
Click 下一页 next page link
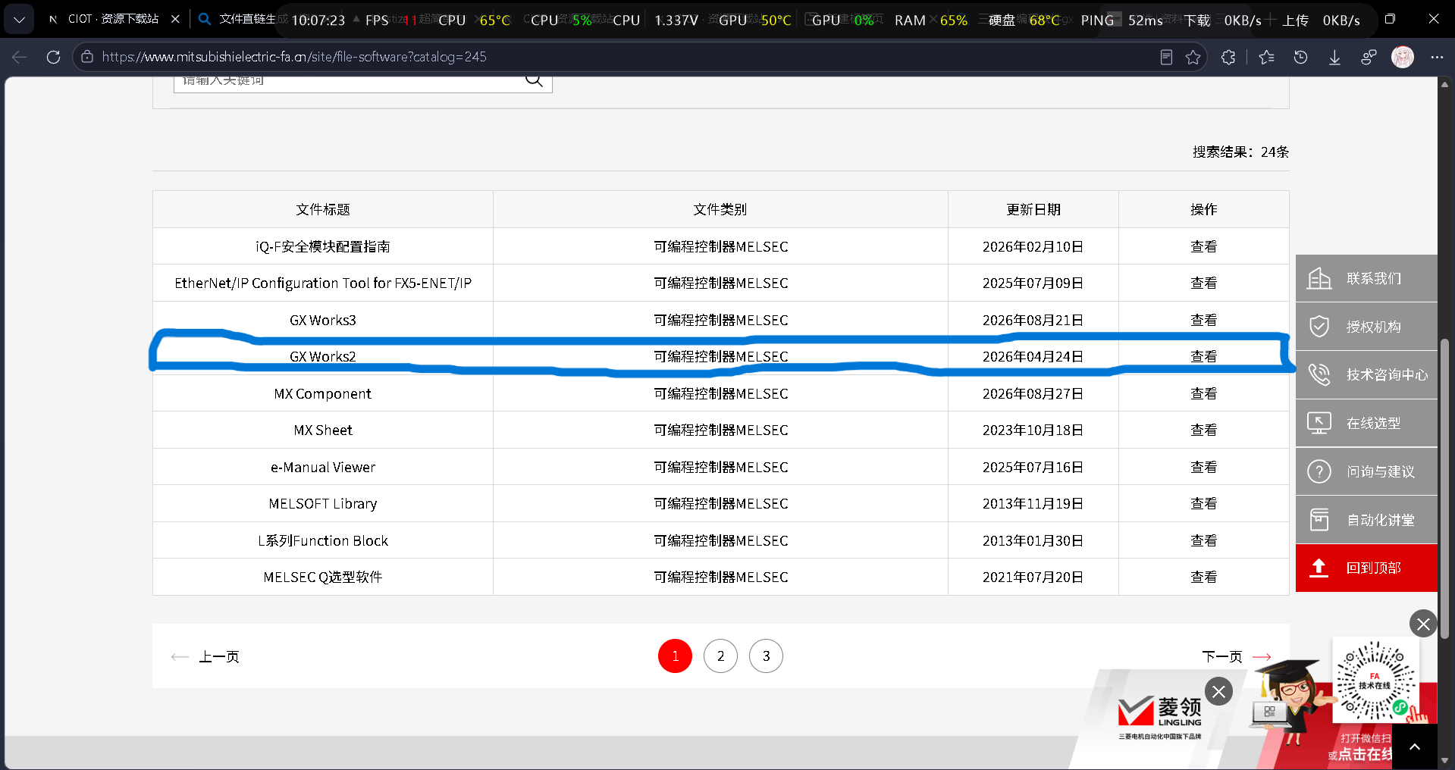coord(1237,656)
